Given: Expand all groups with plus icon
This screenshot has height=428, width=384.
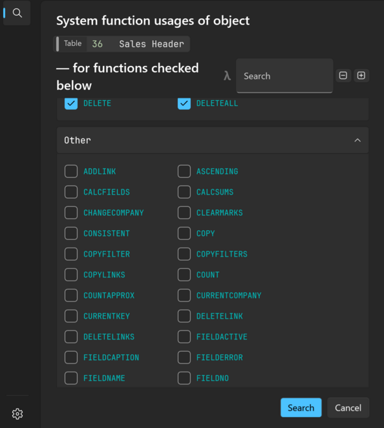Looking at the screenshot, I should point(361,76).
